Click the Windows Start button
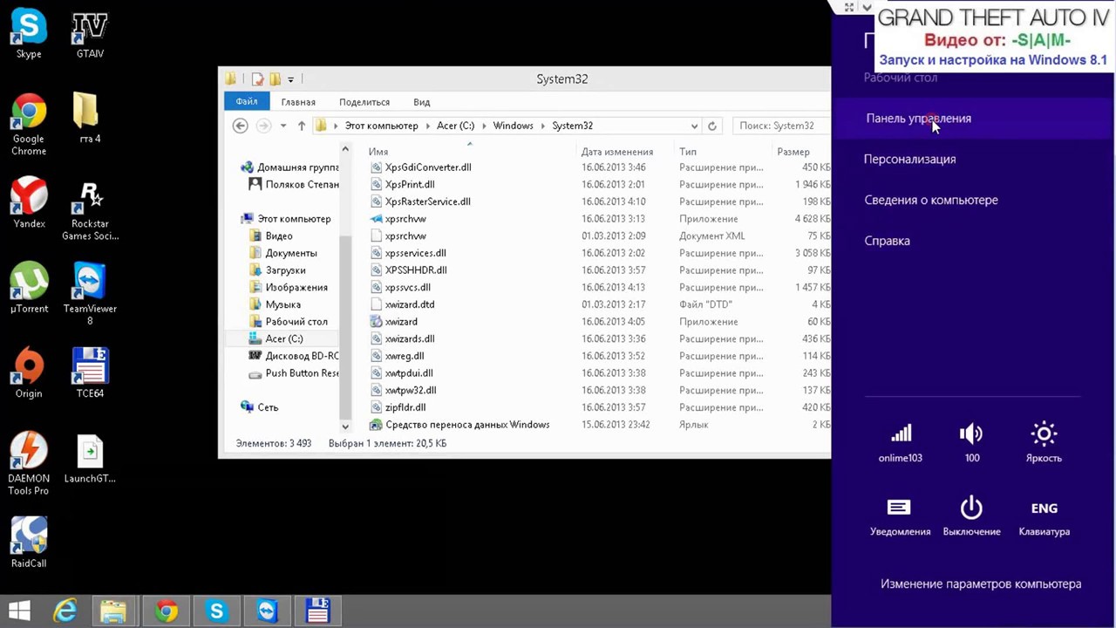This screenshot has height=628, width=1116. click(x=20, y=611)
